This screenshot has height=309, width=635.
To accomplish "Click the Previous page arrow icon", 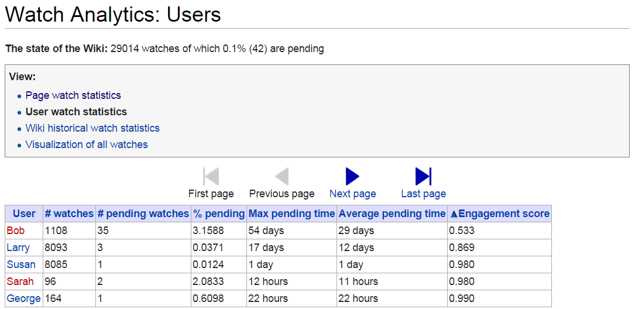I will [x=282, y=177].
